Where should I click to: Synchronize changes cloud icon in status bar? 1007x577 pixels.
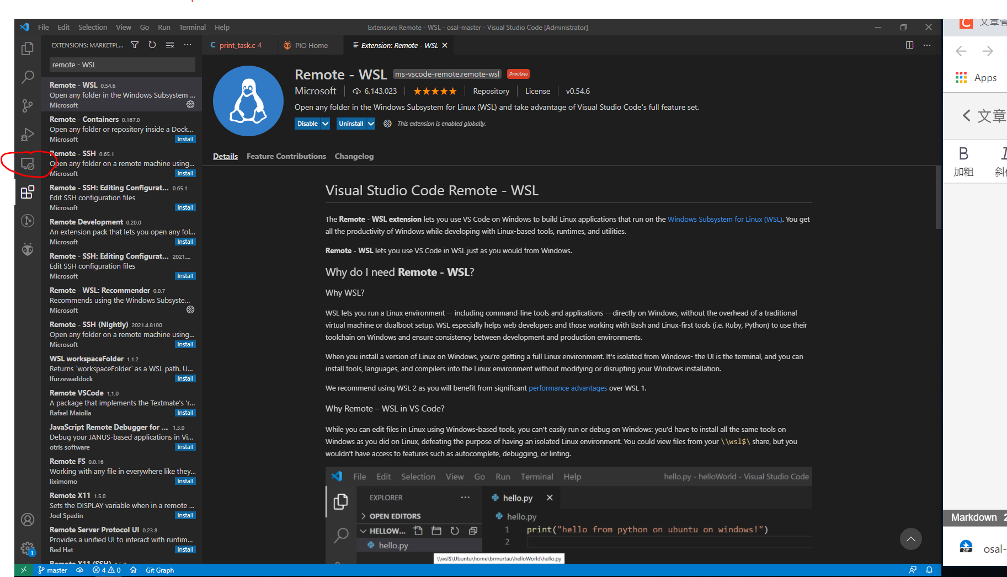(x=79, y=570)
